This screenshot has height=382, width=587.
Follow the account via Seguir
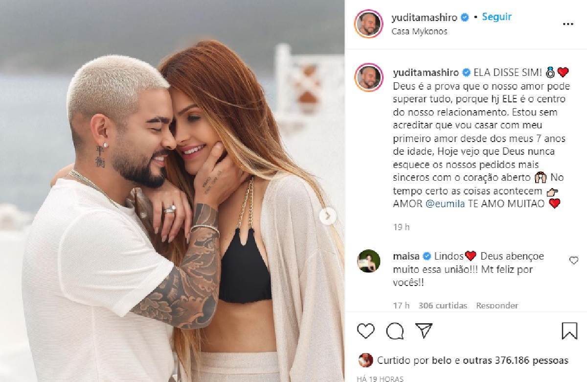pyautogui.click(x=497, y=17)
